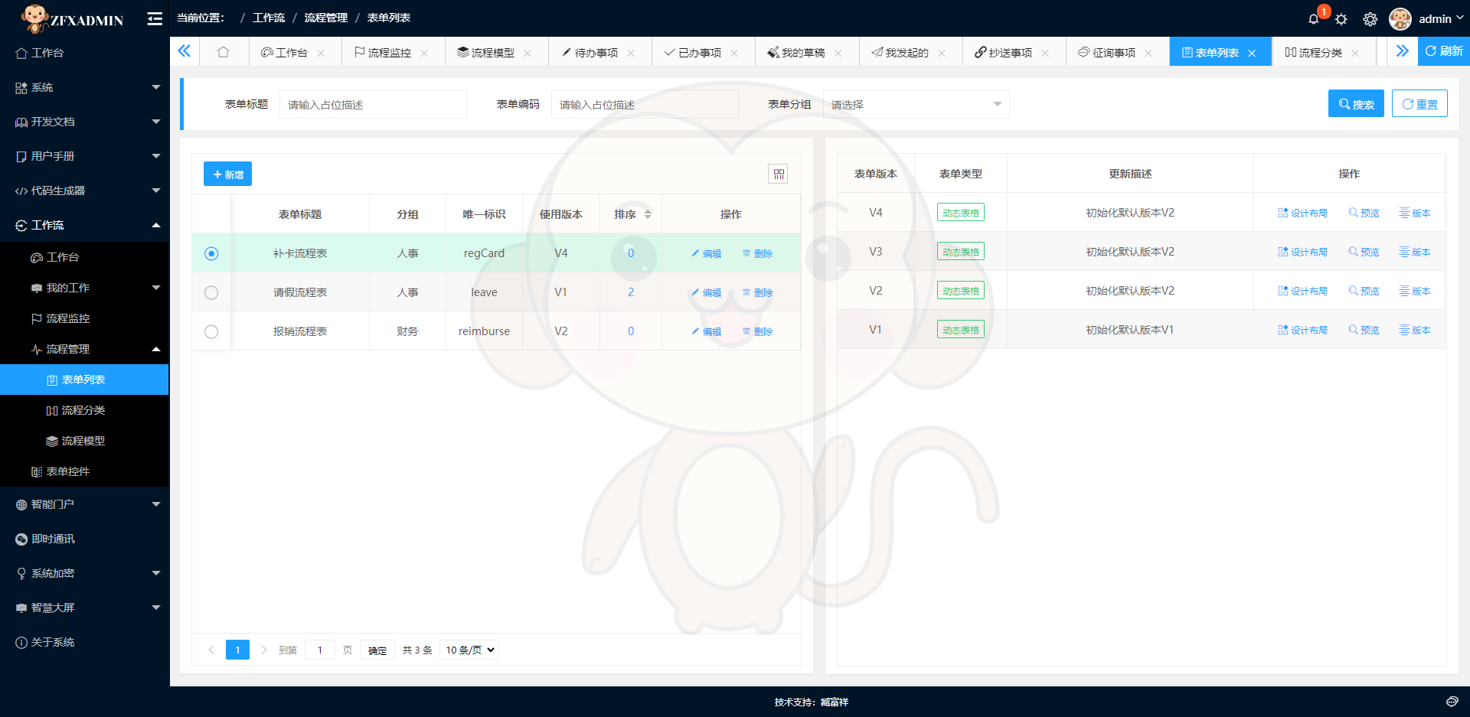Image resolution: width=1470 pixels, height=717 pixels.
Task: Open the home tab icon
Action: [x=223, y=52]
